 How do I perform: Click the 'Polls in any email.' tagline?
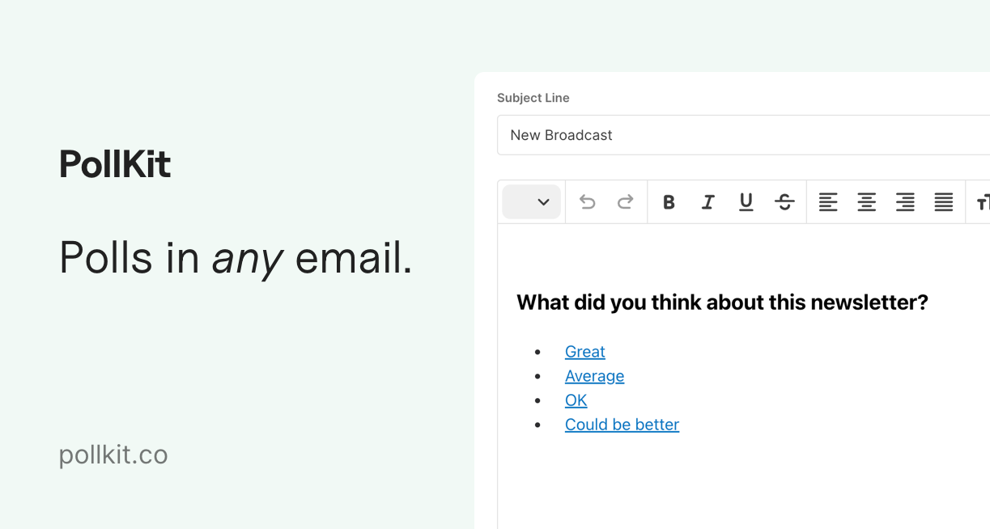(x=236, y=259)
